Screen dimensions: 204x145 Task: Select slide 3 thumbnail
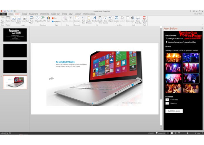tap(15, 66)
